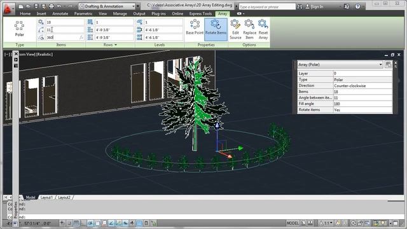The image size is (407, 229).
Task: Click the Save icon in quick access toolbar
Action: pos(36,6)
